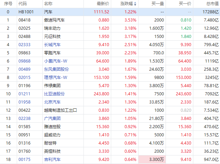Click the gray bid price 0.820
This screenshot has width=220, height=164.
click(x=186, y=110)
